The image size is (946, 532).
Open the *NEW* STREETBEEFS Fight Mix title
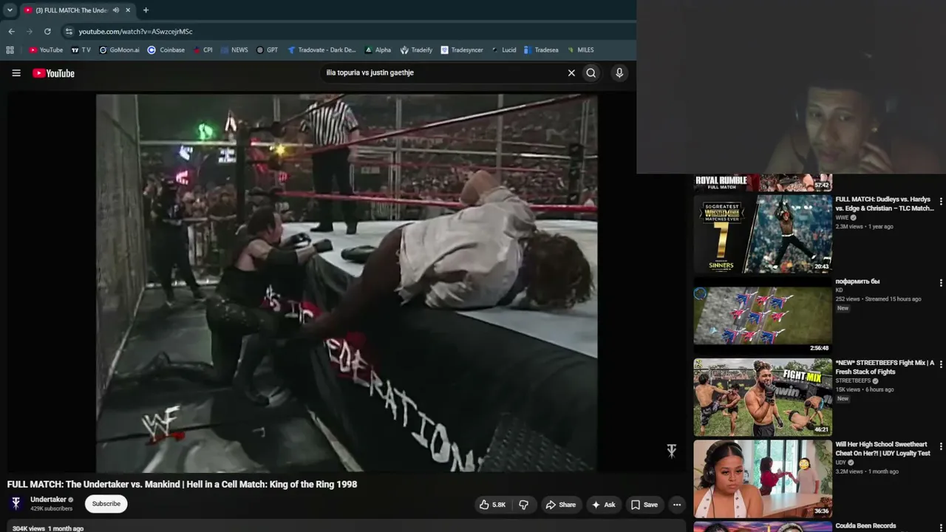point(885,367)
